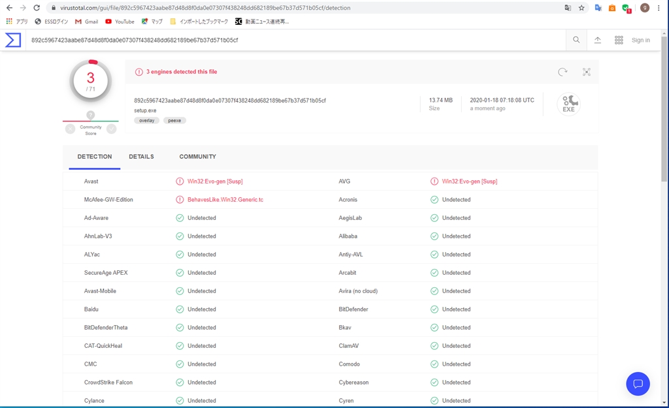Click the McAfee-GW-Edition engine name
669x408 pixels.
point(108,200)
